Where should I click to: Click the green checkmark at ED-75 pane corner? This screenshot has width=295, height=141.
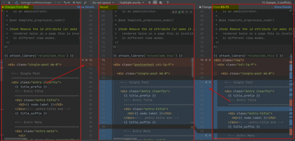point(291,11)
